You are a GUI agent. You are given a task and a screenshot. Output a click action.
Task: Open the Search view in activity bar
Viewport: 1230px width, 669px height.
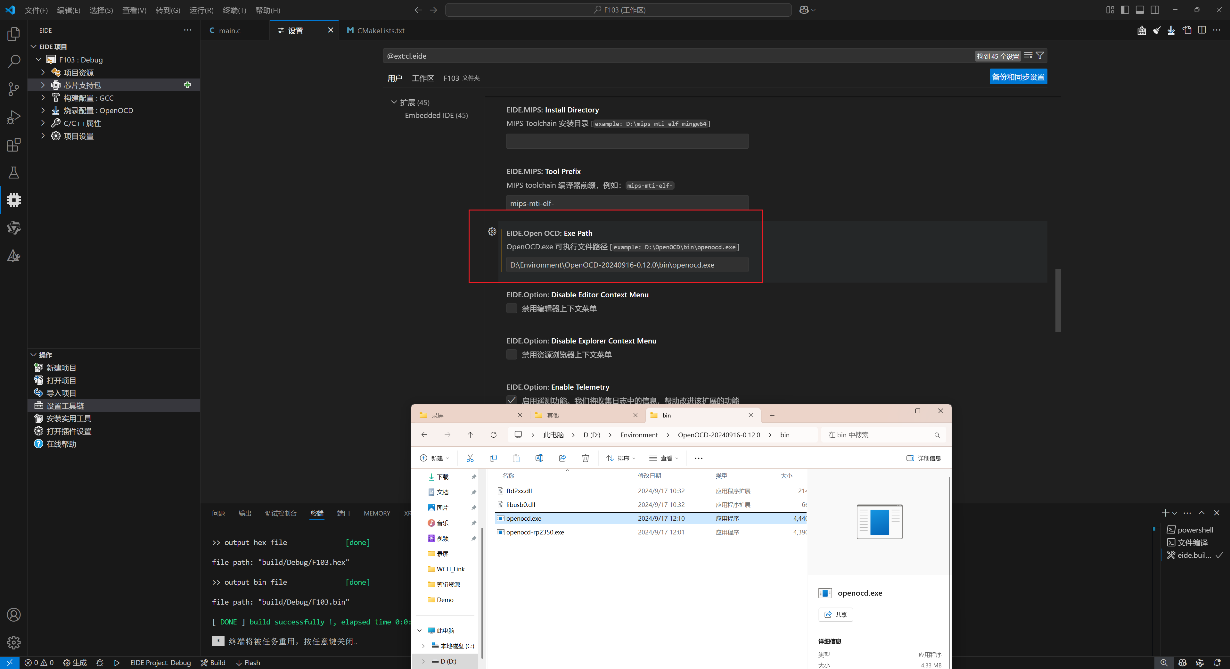point(14,61)
